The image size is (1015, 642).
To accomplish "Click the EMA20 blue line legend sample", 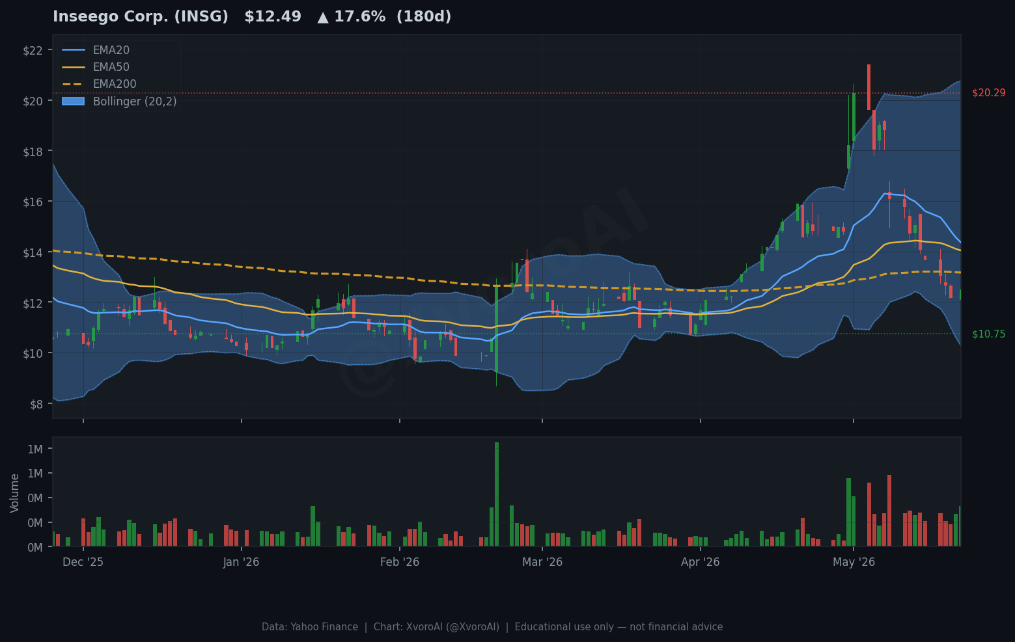I will pos(74,50).
